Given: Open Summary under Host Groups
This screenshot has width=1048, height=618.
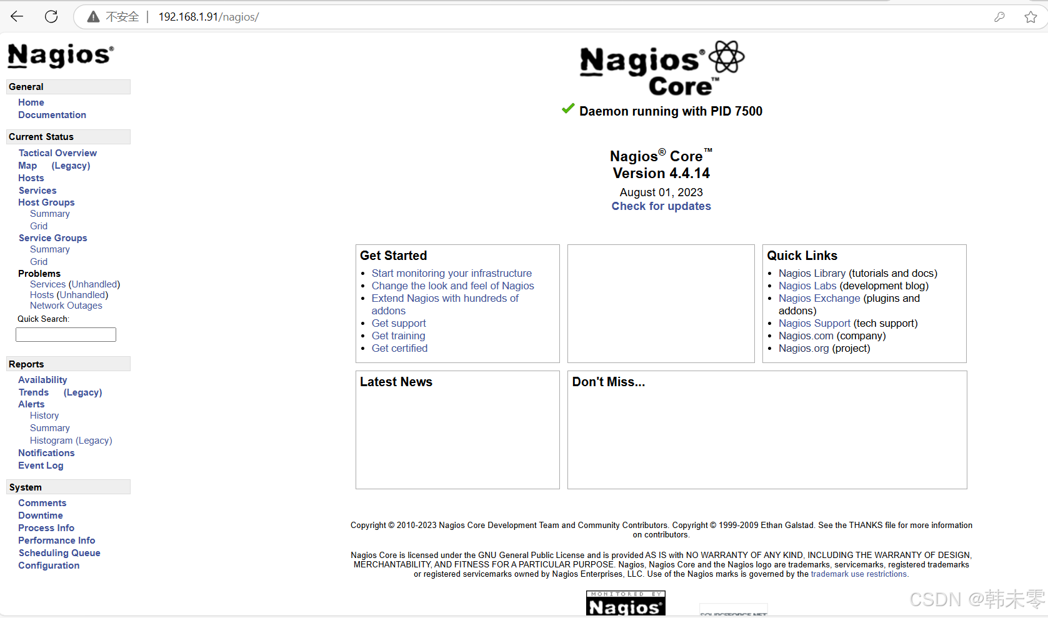Looking at the screenshot, I should coord(50,214).
